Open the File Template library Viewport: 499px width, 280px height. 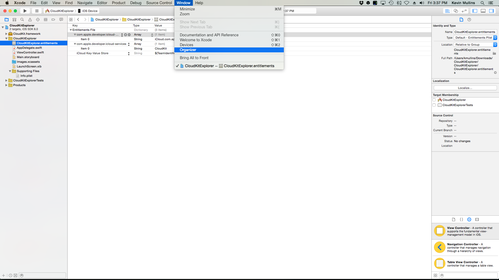coord(454,219)
